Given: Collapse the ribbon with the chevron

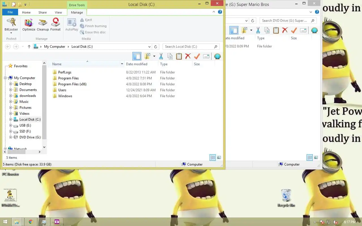Looking at the screenshot, I should [214, 12].
